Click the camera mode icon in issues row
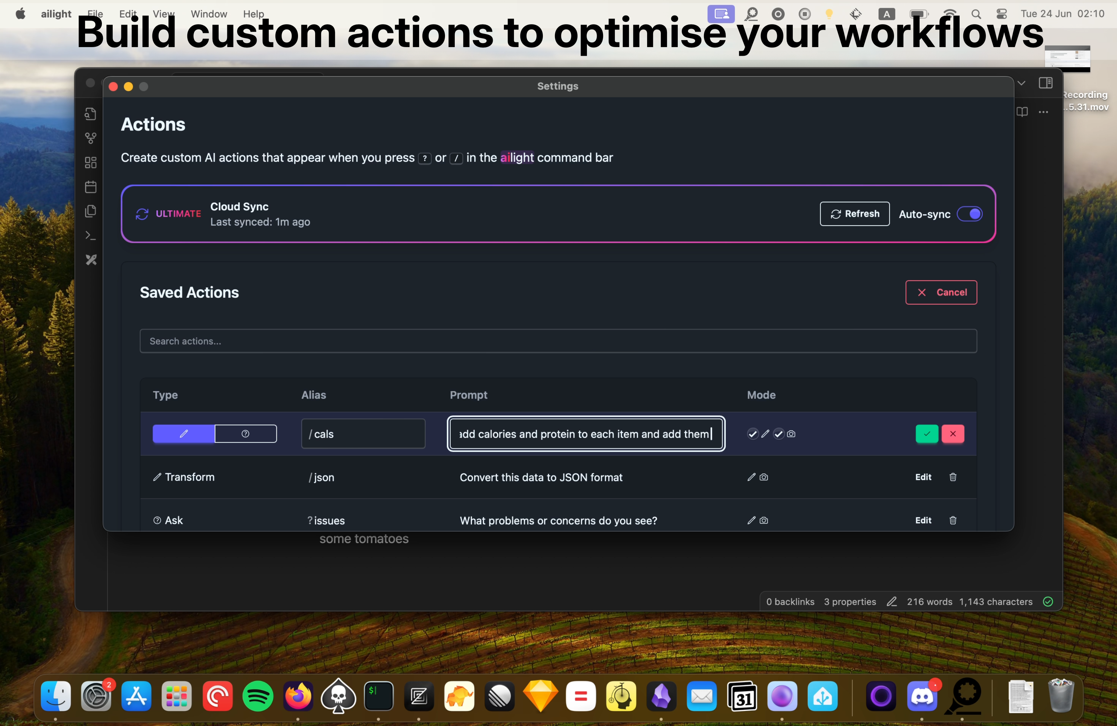The image size is (1117, 726). 764,520
